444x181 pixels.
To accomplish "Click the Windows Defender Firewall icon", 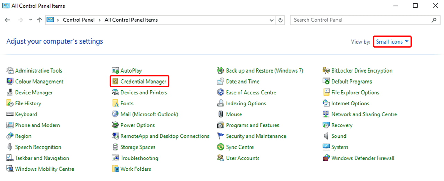I will click(326, 158).
